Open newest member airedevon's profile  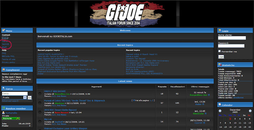point(238,98)
